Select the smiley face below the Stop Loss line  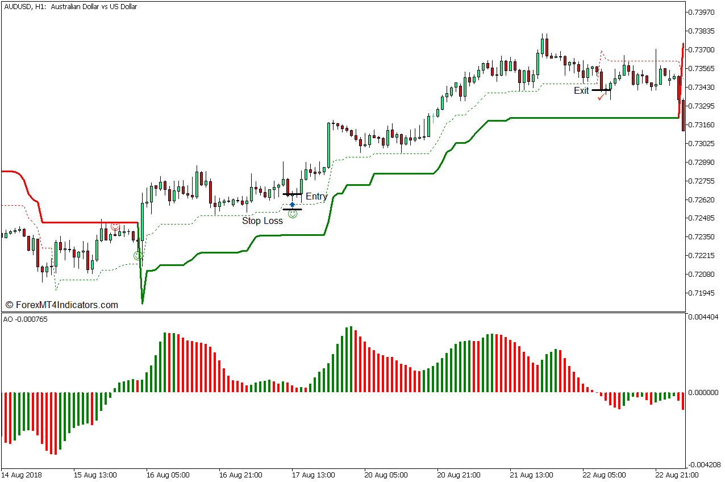tap(293, 214)
